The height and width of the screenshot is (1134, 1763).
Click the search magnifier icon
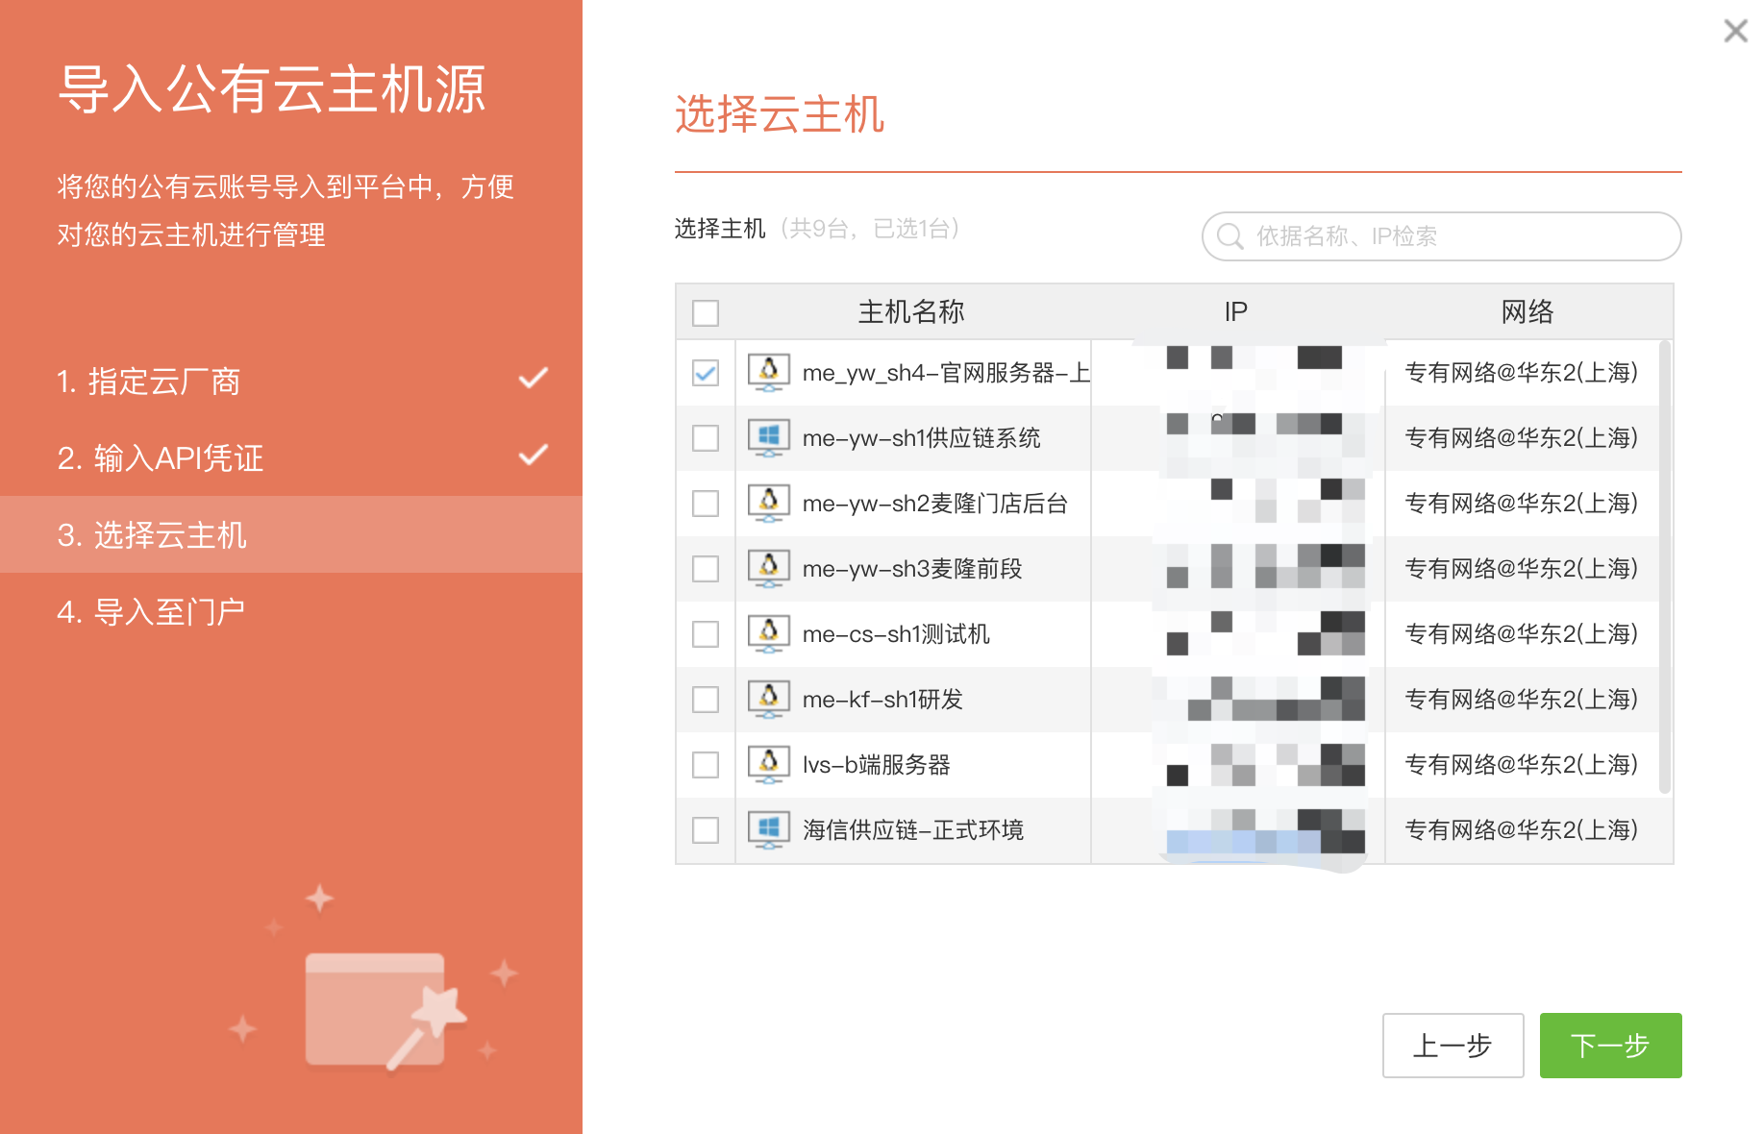(x=1229, y=236)
